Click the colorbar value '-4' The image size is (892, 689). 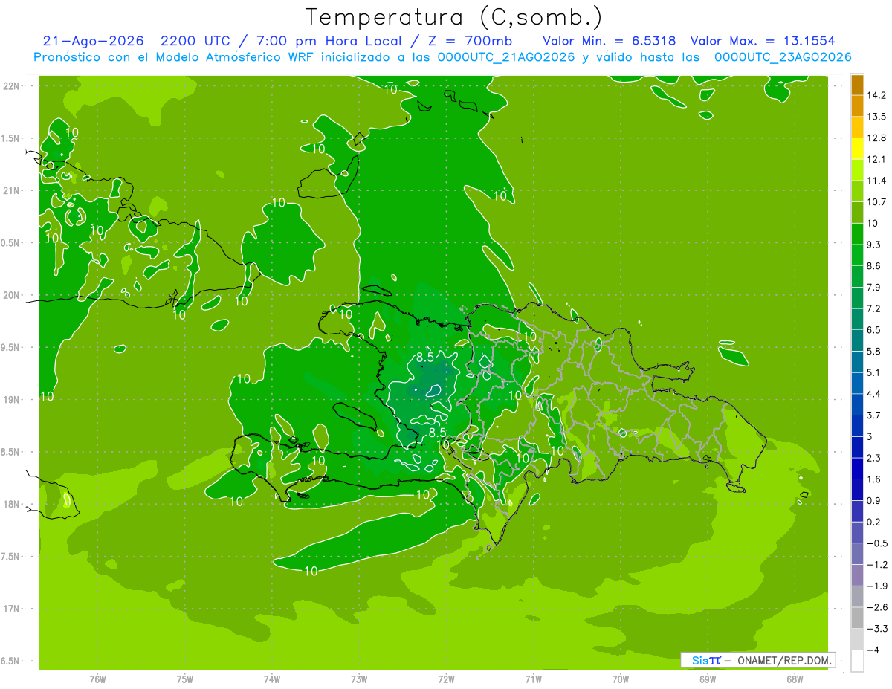[872, 650]
